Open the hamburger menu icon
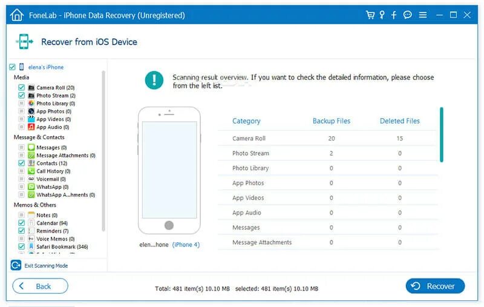 pyautogui.click(x=423, y=15)
